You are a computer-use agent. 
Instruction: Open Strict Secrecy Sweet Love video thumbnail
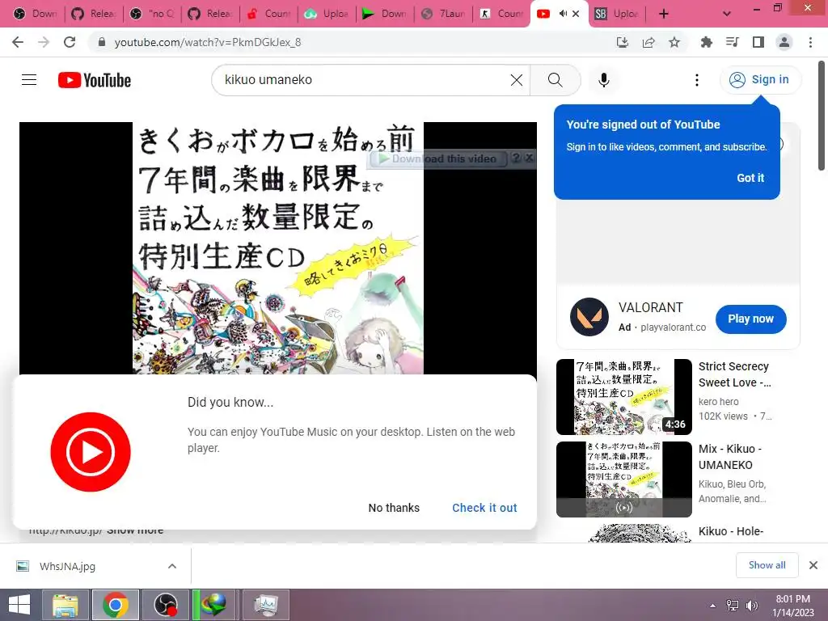pyautogui.click(x=623, y=396)
